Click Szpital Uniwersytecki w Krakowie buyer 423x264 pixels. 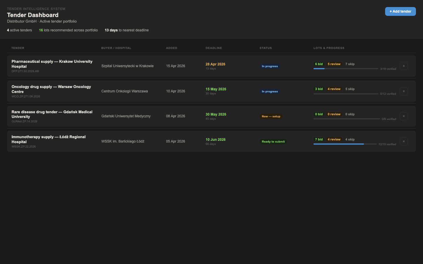127,66
